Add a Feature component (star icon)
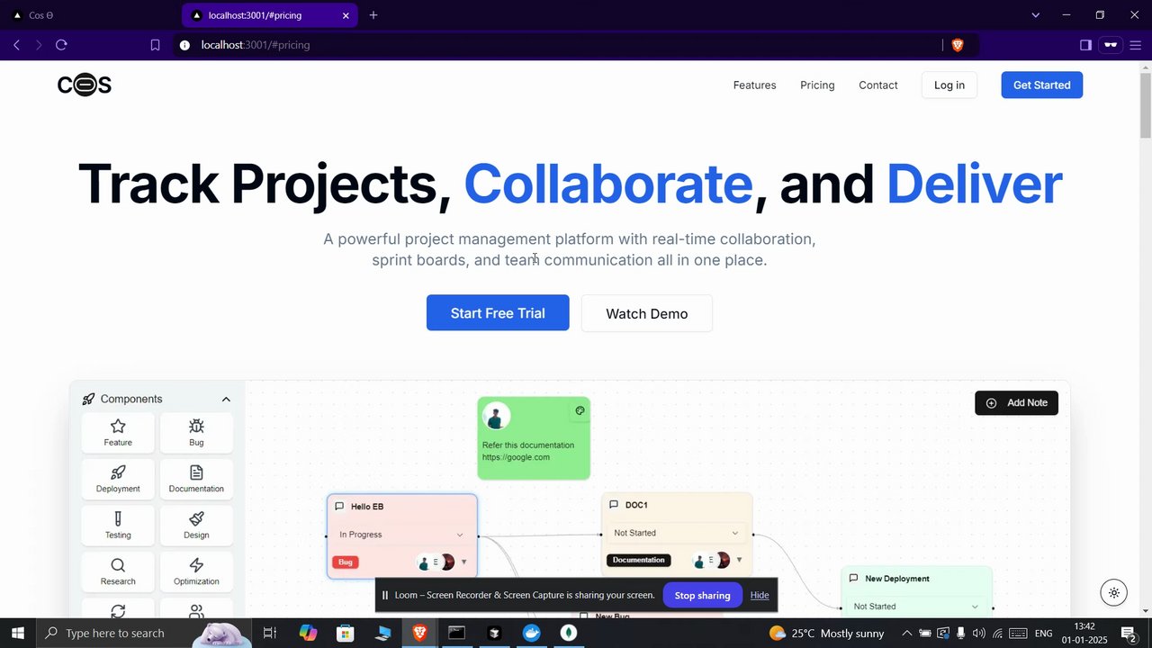This screenshot has width=1152, height=648. [x=118, y=432]
